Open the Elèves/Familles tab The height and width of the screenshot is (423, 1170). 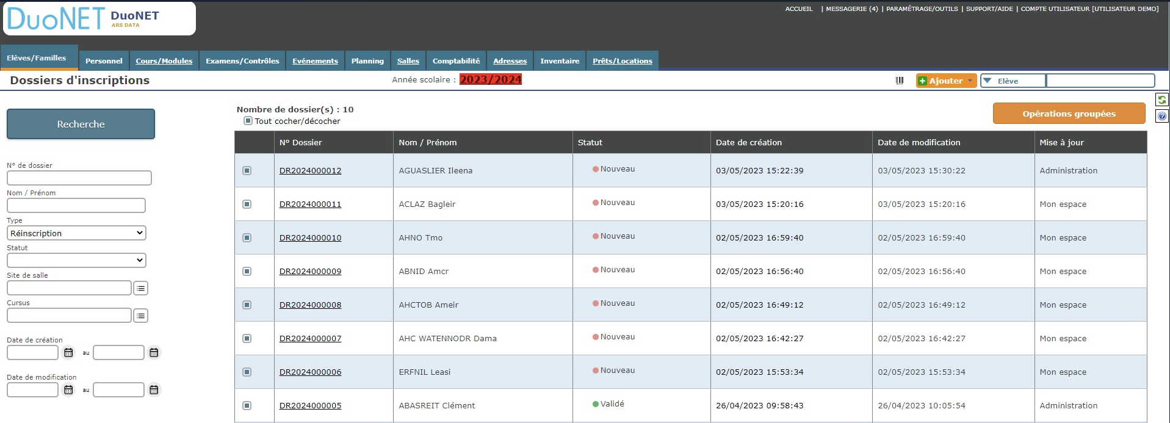pyautogui.click(x=39, y=57)
